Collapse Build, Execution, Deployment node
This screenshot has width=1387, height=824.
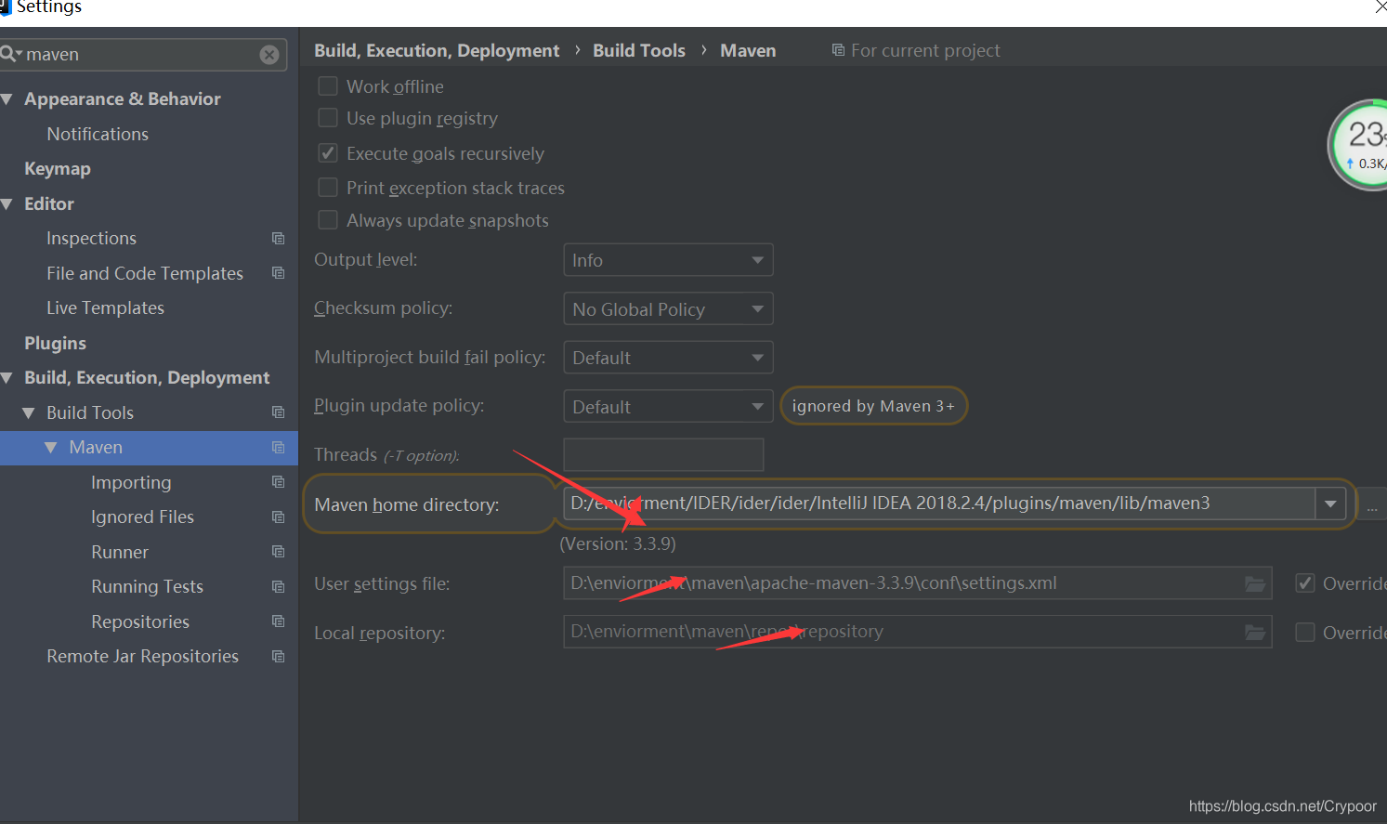point(7,378)
